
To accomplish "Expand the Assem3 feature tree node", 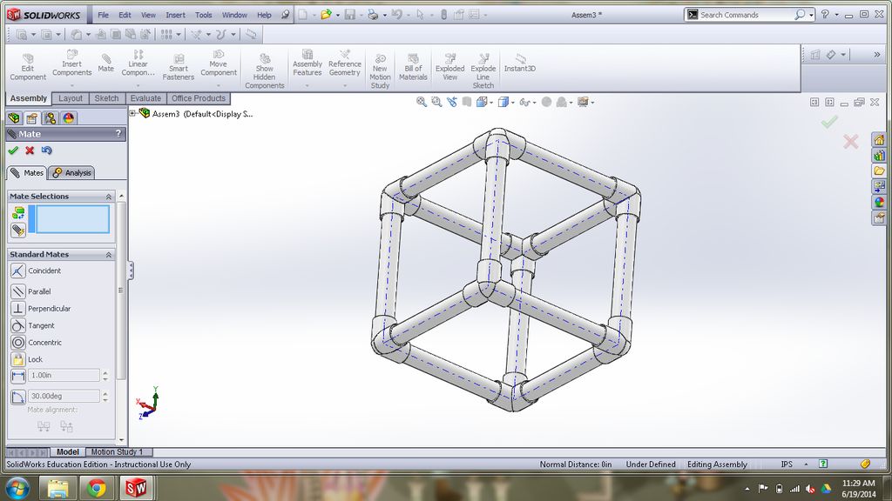I will coord(132,114).
